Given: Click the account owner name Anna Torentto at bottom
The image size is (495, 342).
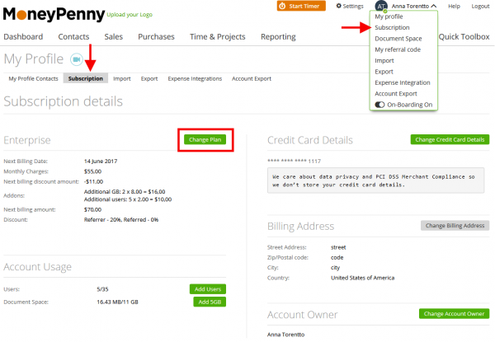Looking at the screenshot, I should tap(286, 335).
